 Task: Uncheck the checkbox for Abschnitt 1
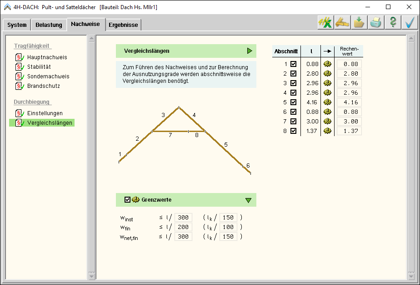tap(293, 64)
